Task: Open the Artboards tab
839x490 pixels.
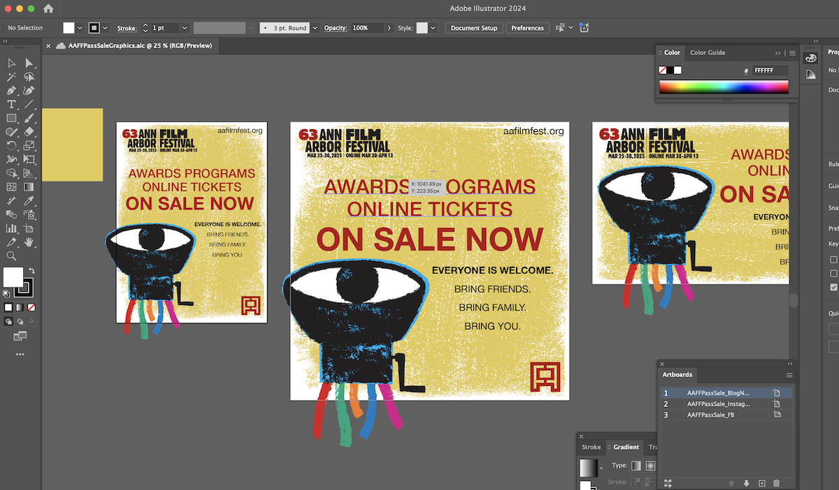Action: point(677,375)
